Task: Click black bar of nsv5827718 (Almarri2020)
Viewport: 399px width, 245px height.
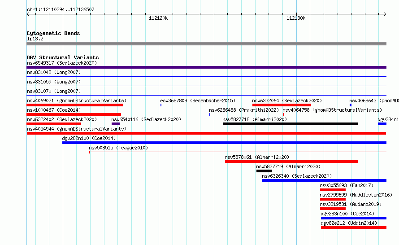Action: (x=290, y=124)
